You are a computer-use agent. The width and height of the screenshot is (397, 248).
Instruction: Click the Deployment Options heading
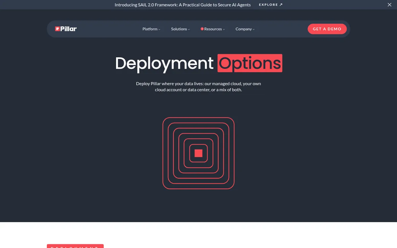point(198,63)
